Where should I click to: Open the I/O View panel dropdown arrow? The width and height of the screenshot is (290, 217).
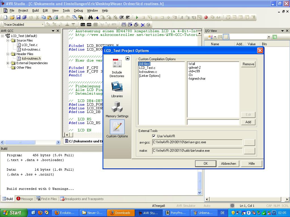point(282,31)
